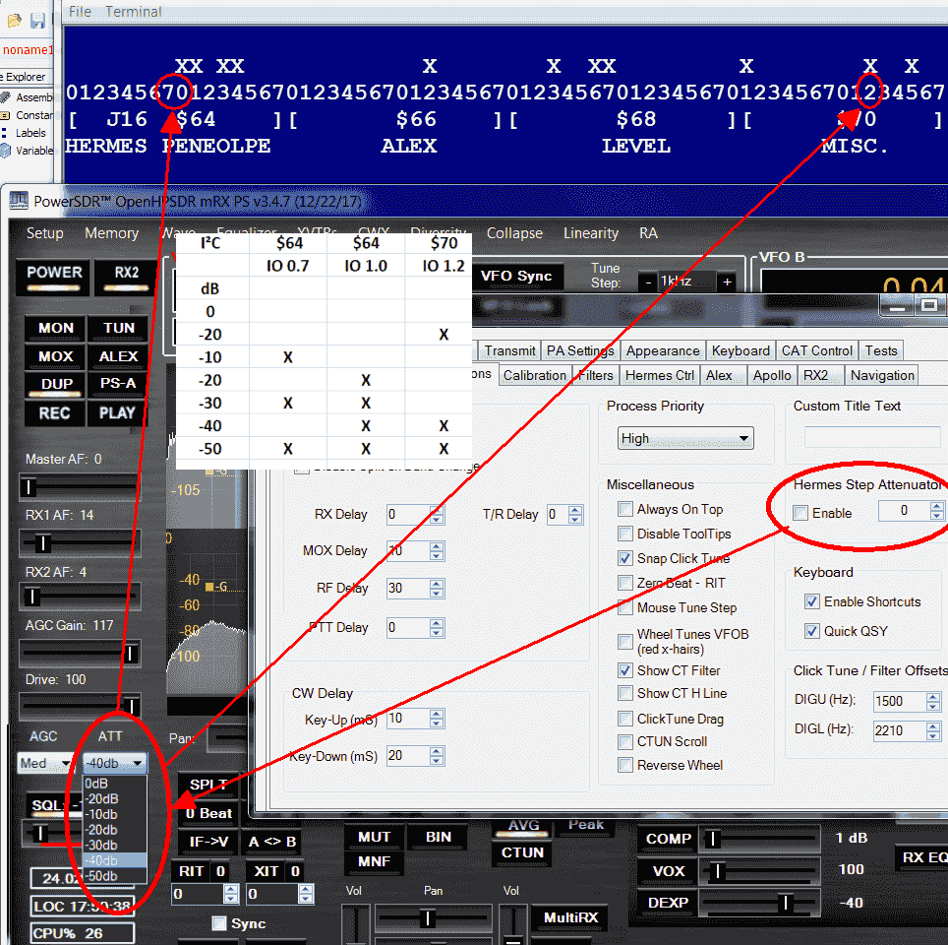Viewport: 948px width, 945px height.
Task: Enable the Always On Top checkbox
Action: coord(625,509)
